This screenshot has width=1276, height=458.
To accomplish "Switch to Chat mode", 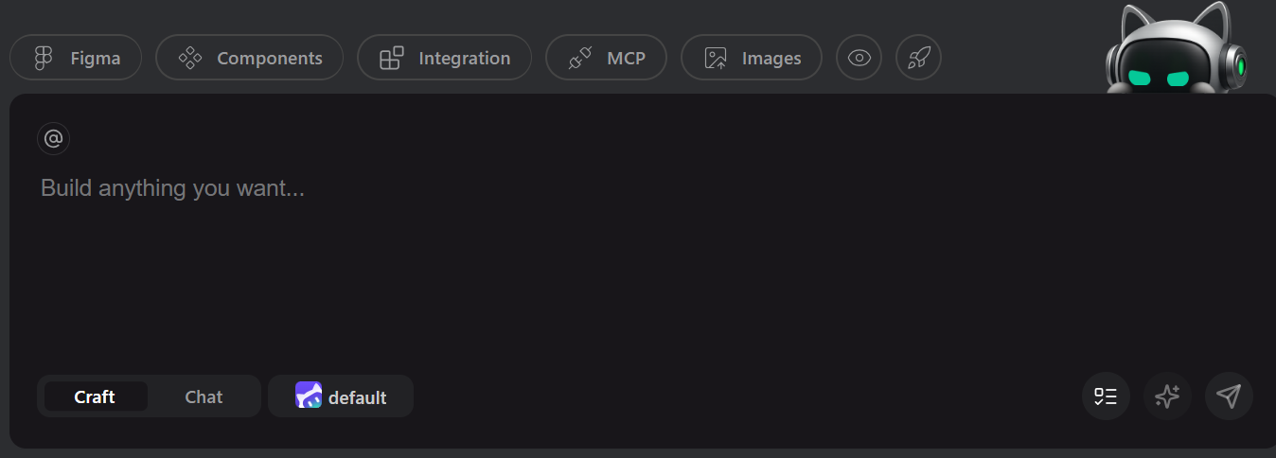I will click(204, 396).
